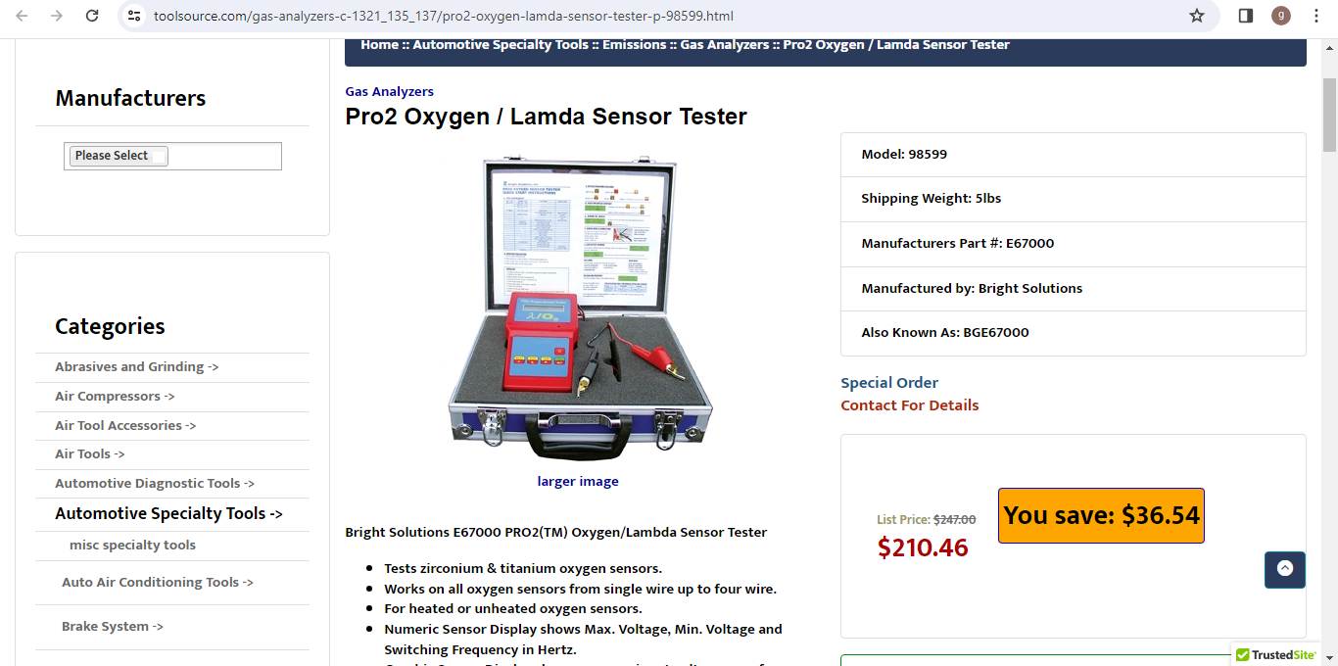Click the page vertical scrollbar thumb
This screenshot has width=1338, height=666.
pyautogui.click(x=1329, y=115)
